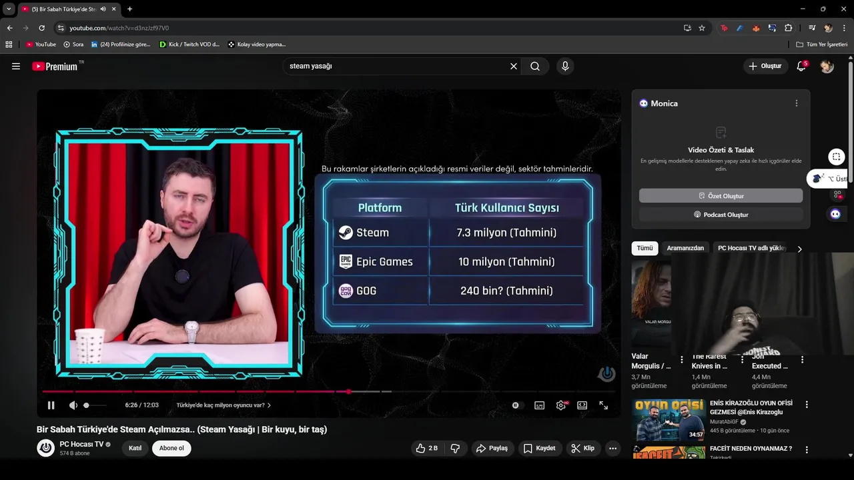Select the Tümü filter chip
Image resolution: width=854 pixels, height=480 pixels.
click(645, 248)
